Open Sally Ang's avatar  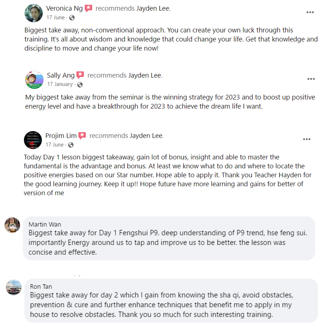[34, 80]
